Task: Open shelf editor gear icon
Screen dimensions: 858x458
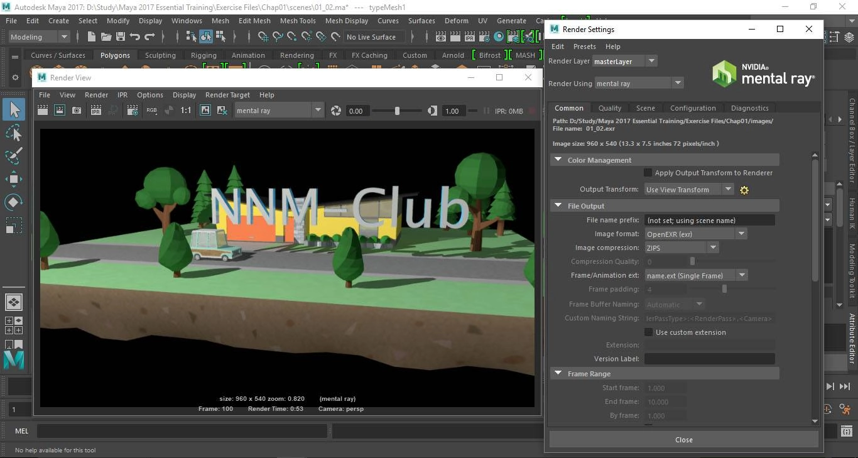Action: (15, 78)
